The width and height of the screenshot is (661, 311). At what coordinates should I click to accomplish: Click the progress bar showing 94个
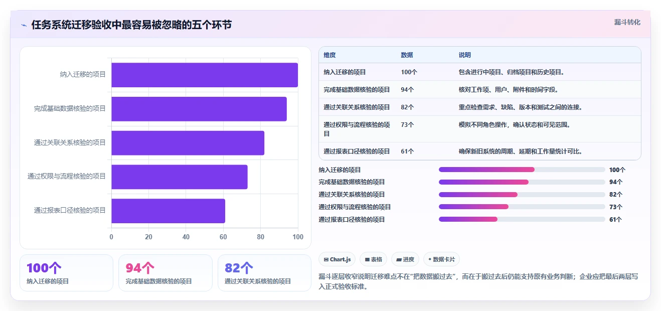pyautogui.click(x=522, y=182)
